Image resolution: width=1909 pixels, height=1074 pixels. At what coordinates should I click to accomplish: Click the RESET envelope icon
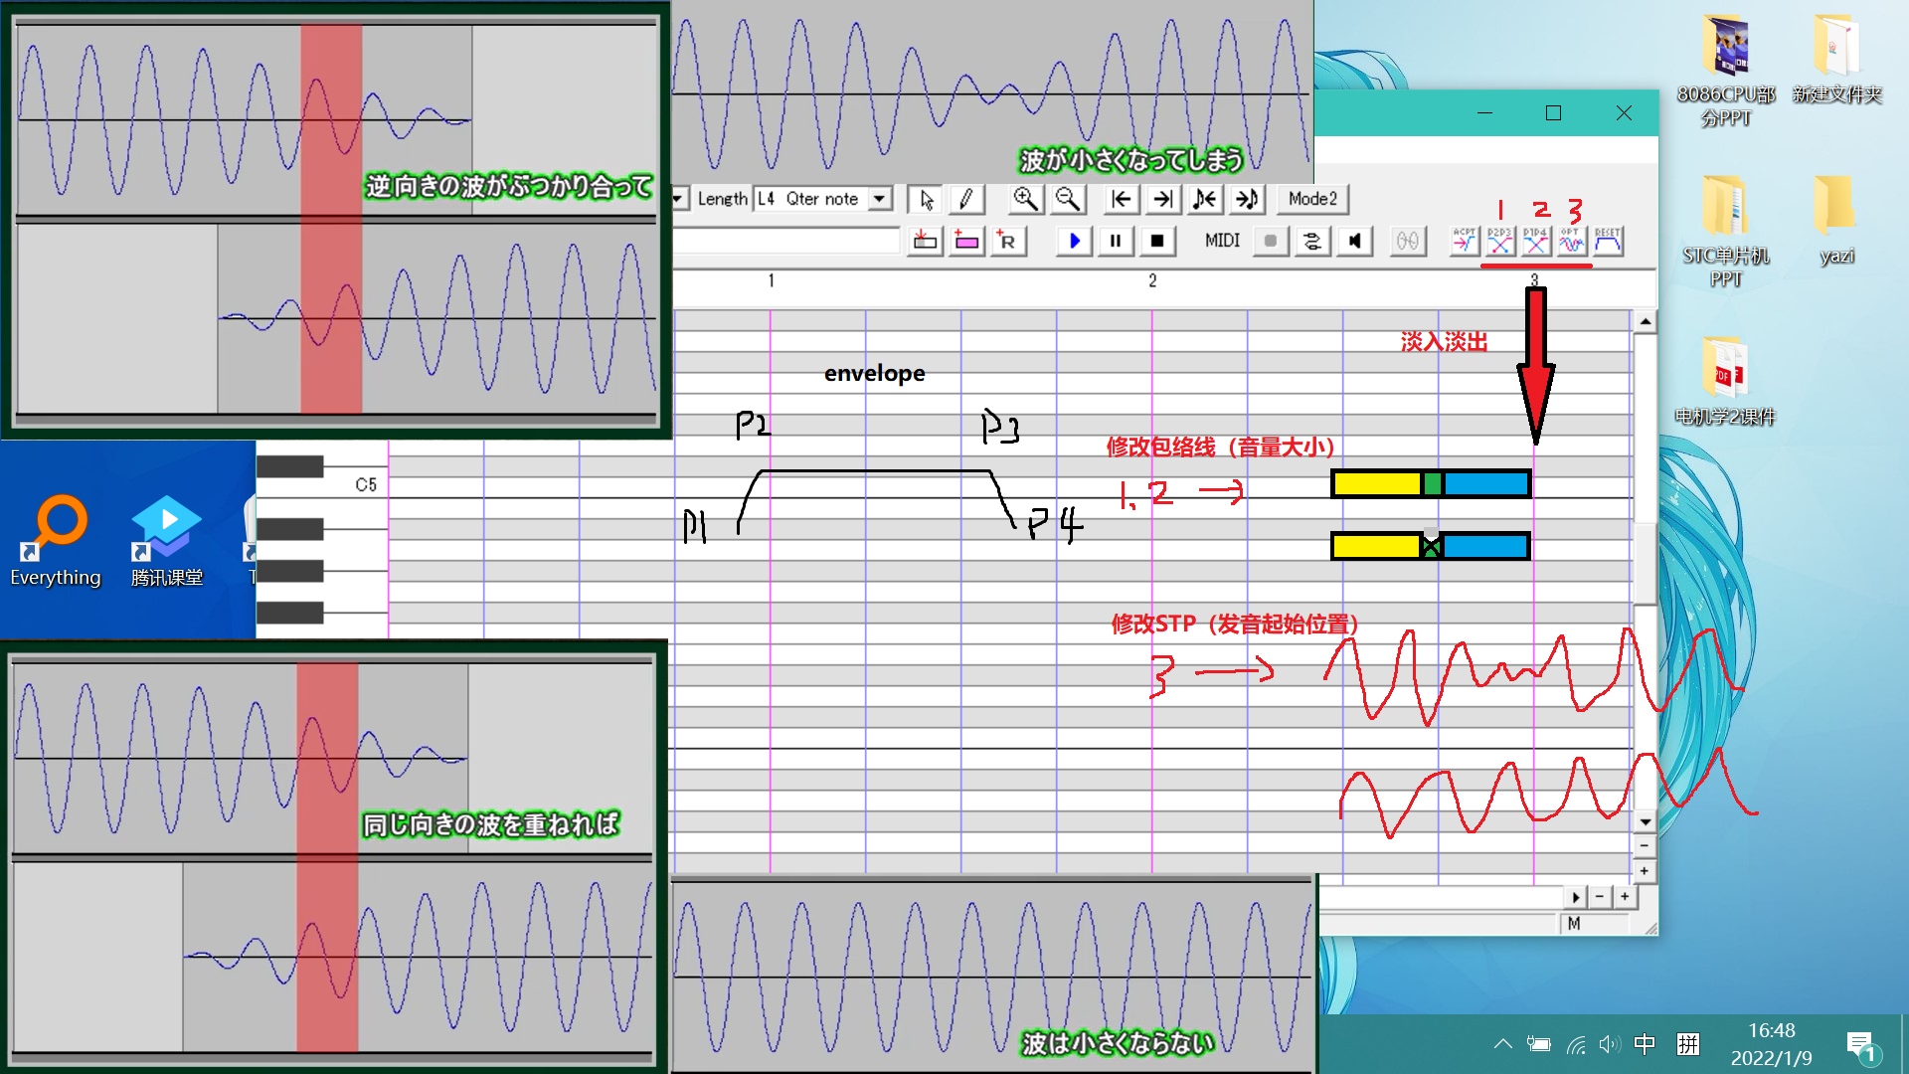click(1608, 241)
